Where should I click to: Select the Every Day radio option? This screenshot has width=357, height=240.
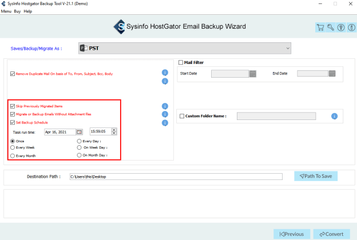[79, 141]
